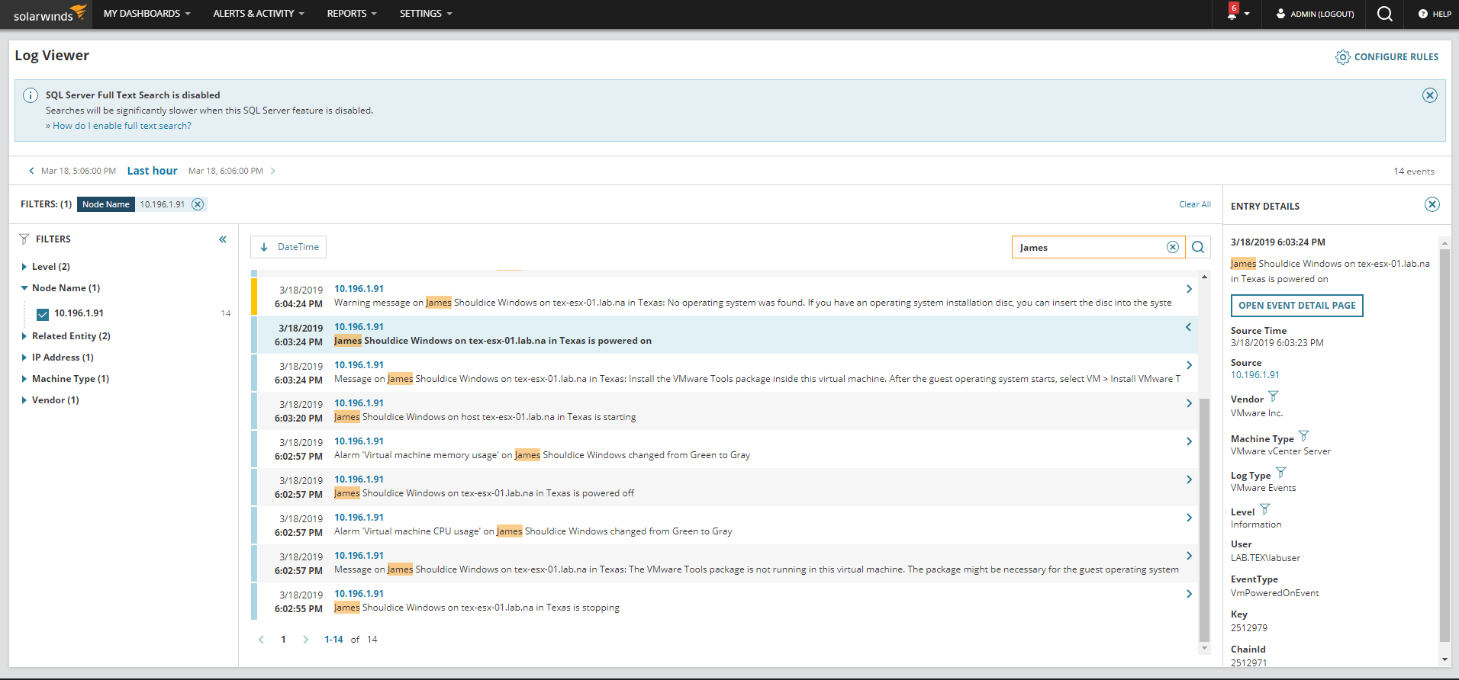The width and height of the screenshot is (1459, 680).
Task: Go to previous page of results
Action: (x=261, y=640)
